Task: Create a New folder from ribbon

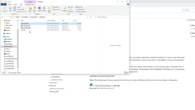Action: pos(49,9)
